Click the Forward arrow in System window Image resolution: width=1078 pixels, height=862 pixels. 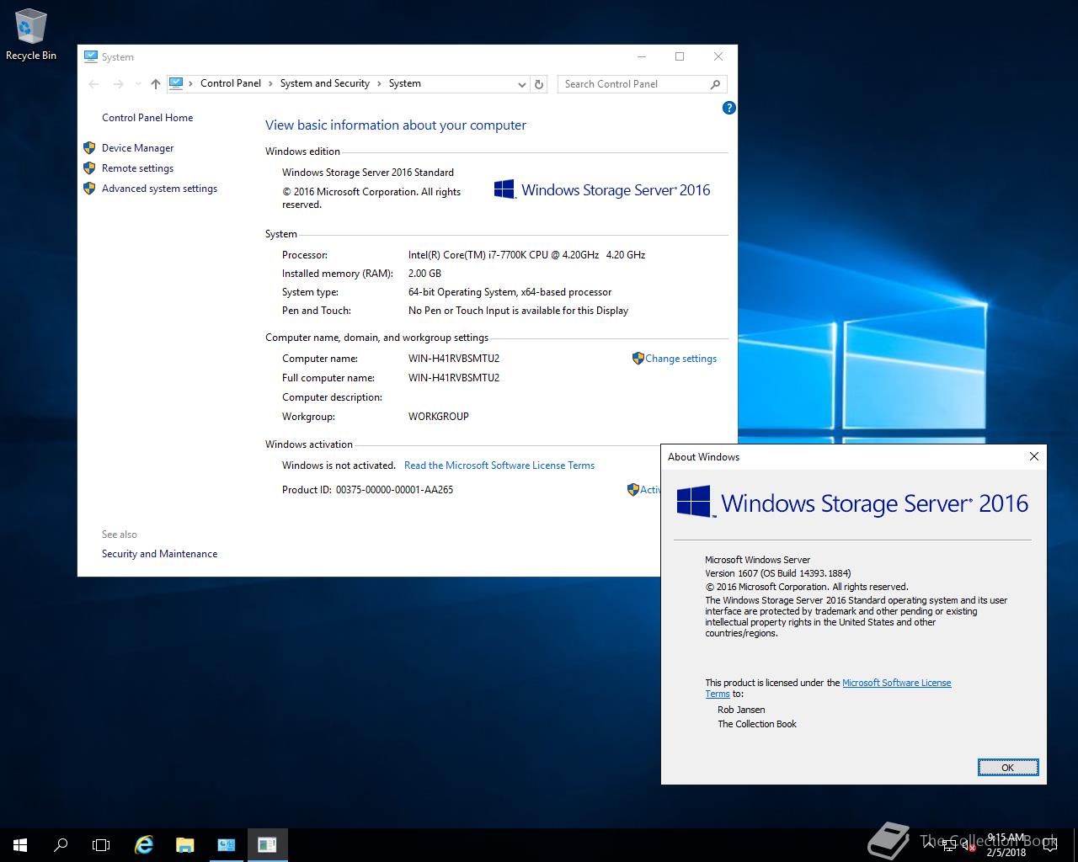pyautogui.click(x=119, y=83)
